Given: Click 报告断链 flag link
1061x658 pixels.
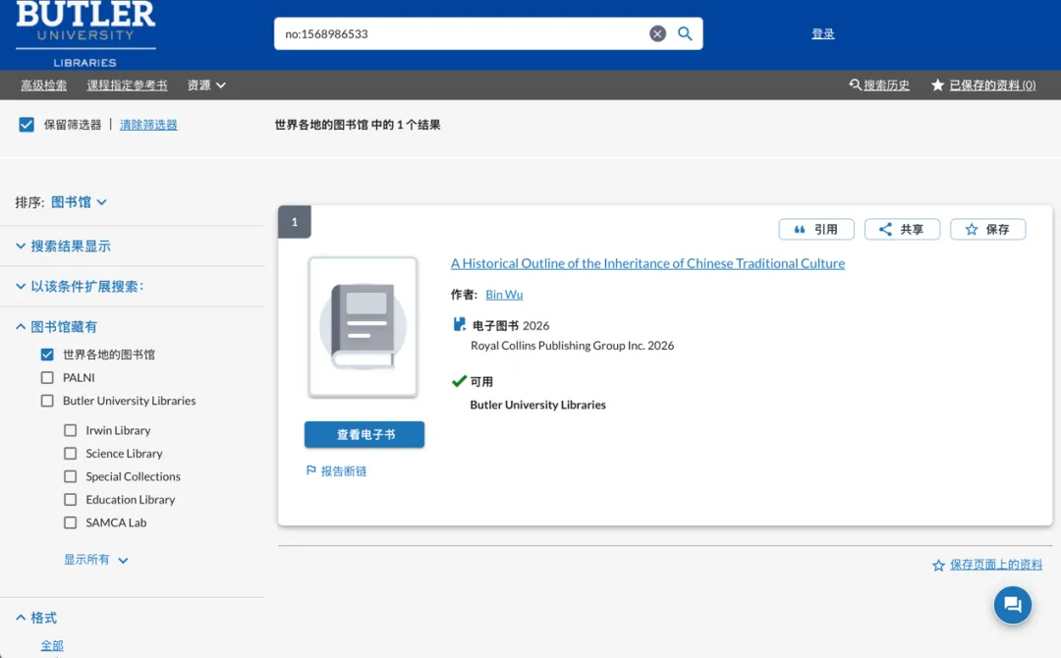Looking at the screenshot, I should click(x=336, y=470).
